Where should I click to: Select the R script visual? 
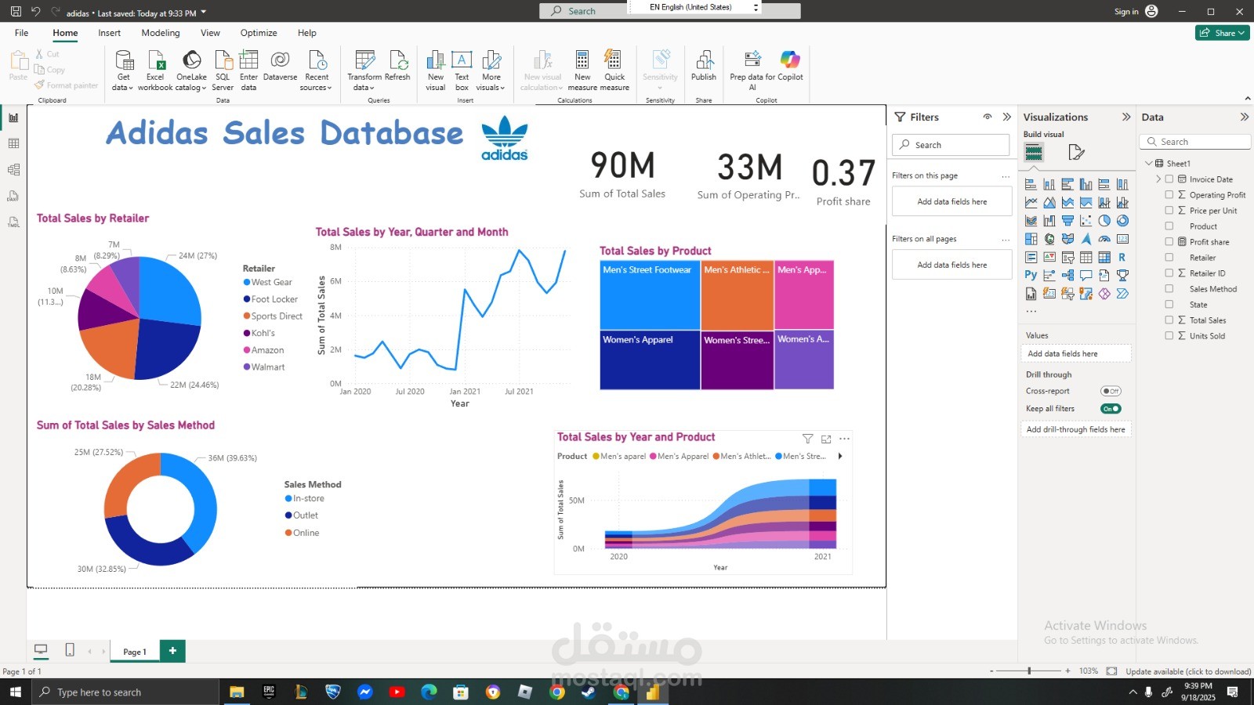point(1122,257)
